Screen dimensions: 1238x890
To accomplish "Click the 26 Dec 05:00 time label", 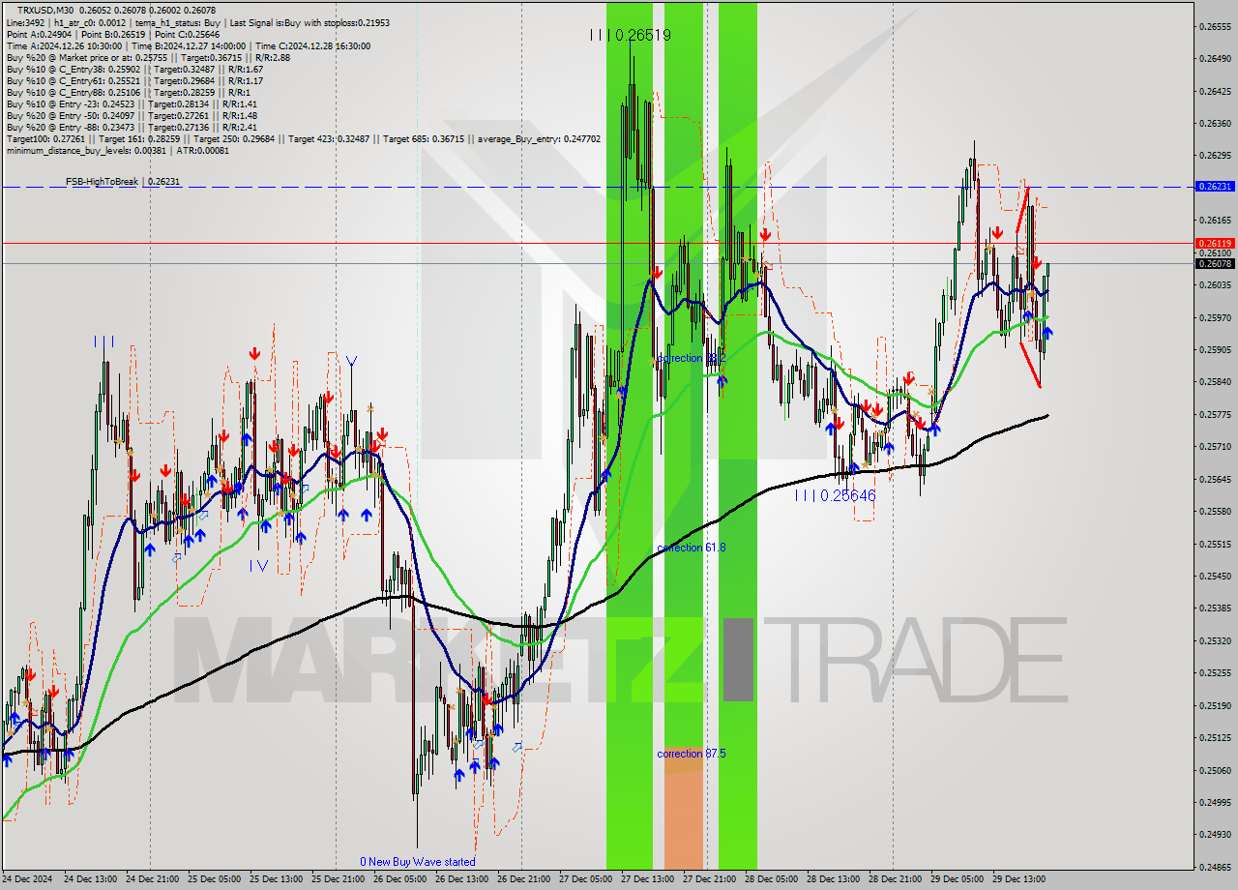I will 400,879.
